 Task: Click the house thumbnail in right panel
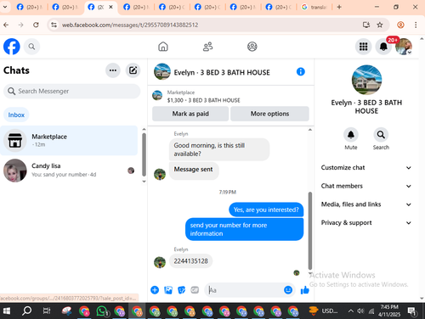tap(366, 80)
